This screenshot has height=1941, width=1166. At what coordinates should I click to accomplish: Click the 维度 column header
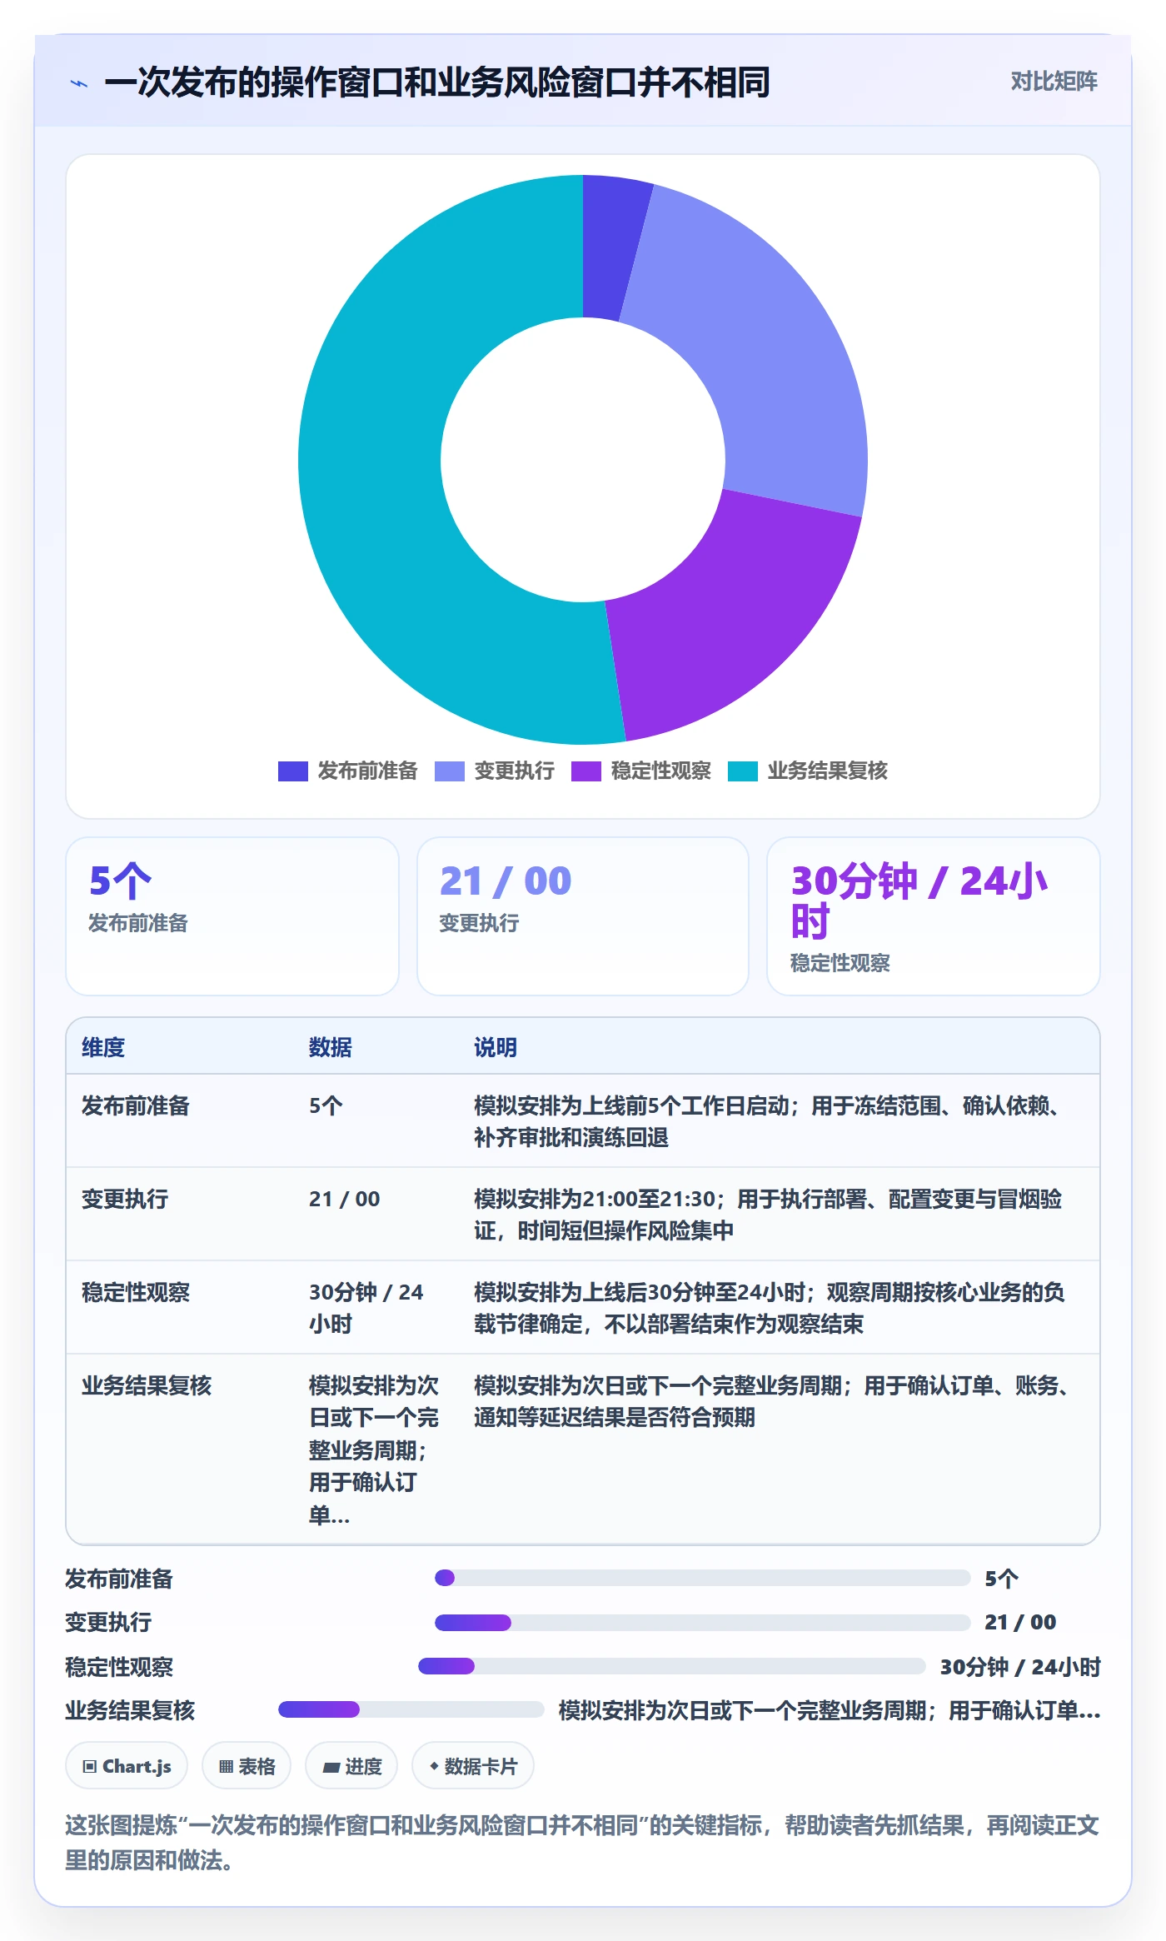103,1047
